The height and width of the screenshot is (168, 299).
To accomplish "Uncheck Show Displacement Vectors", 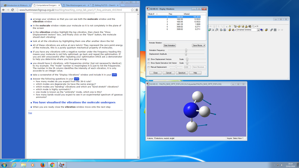I will (x=149, y=59).
